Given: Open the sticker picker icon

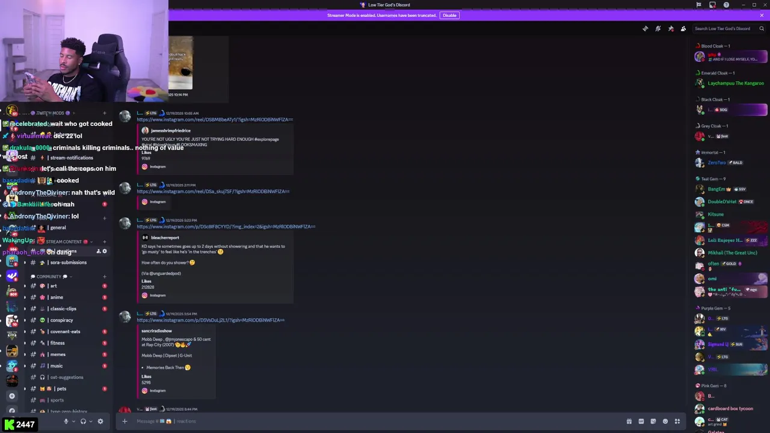Looking at the screenshot, I should tap(653, 421).
